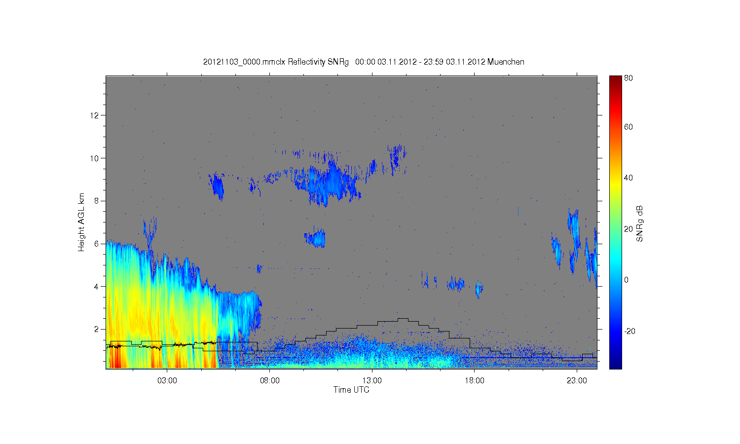Click the plot title text '20121103_0000.mmclx Reflectivity SNRg'

(276, 62)
